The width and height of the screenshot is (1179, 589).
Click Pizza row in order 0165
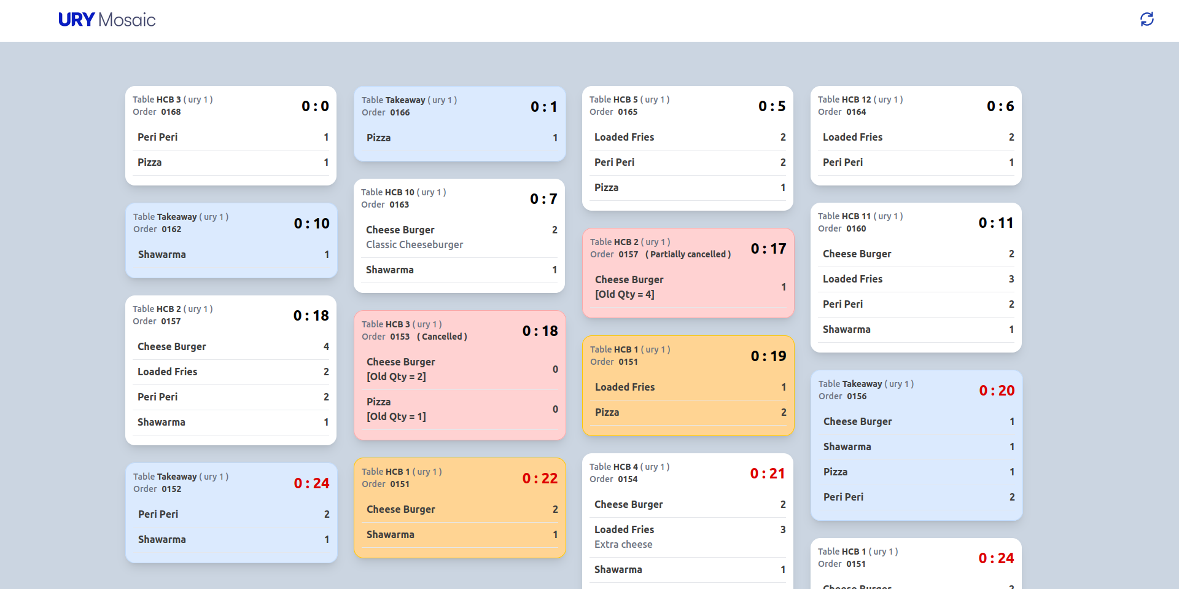pyautogui.click(x=688, y=187)
